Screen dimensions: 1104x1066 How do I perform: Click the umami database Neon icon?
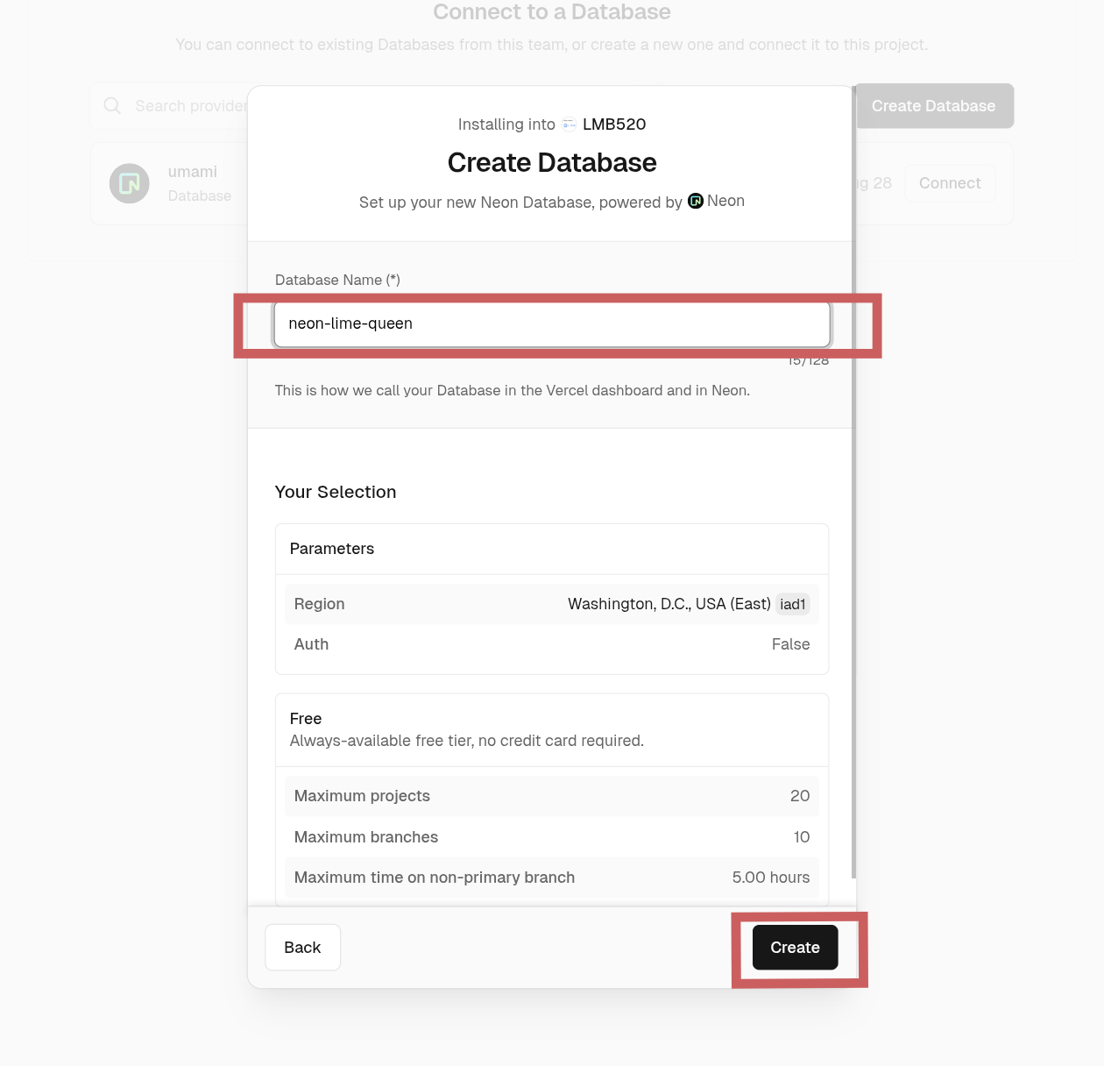[130, 183]
